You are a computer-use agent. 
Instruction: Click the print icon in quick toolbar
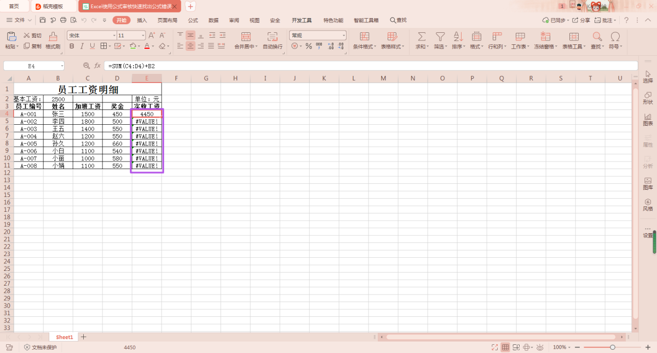63,20
